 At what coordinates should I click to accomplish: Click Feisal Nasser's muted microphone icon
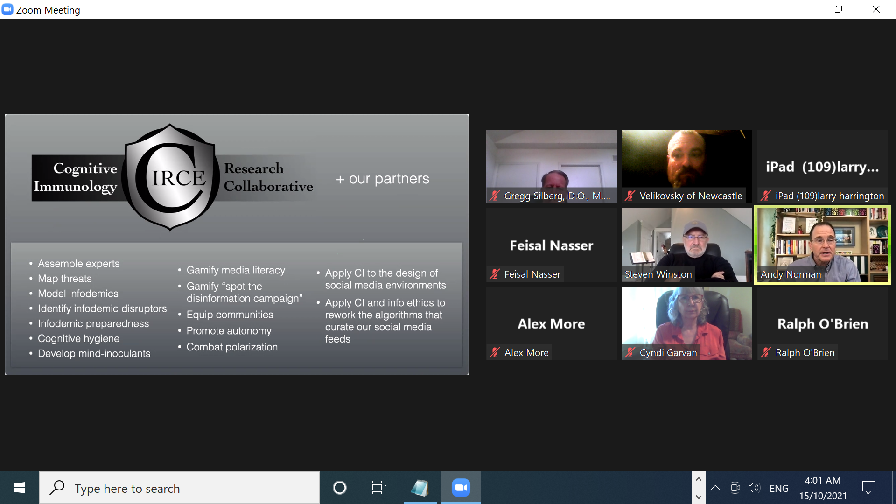[494, 274]
